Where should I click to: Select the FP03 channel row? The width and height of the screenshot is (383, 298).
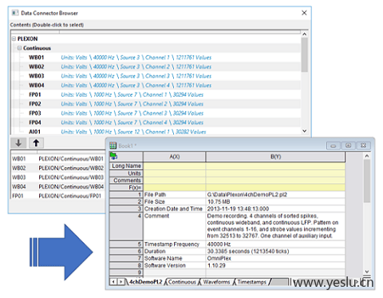156,113
